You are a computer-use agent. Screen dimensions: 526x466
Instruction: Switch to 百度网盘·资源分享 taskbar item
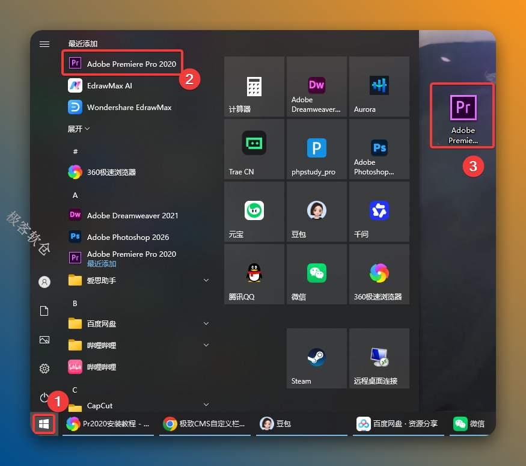pyautogui.click(x=398, y=424)
